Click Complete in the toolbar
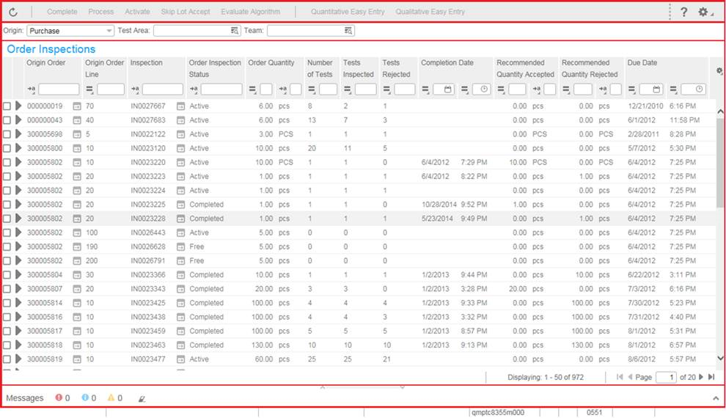This screenshot has height=418, width=726. pos(62,12)
